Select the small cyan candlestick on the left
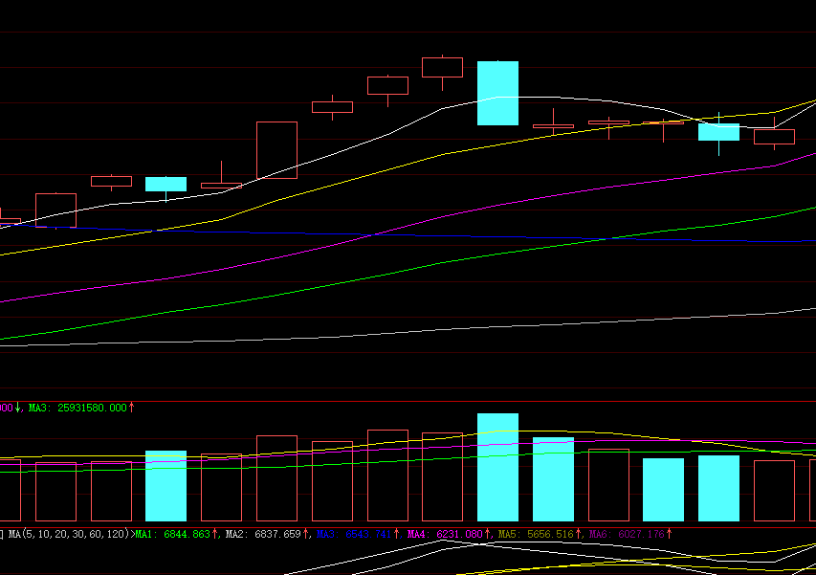816x575 pixels. tap(165, 184)
